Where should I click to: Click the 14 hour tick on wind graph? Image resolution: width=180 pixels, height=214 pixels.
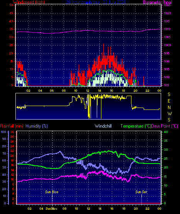(x=99, y=91)
